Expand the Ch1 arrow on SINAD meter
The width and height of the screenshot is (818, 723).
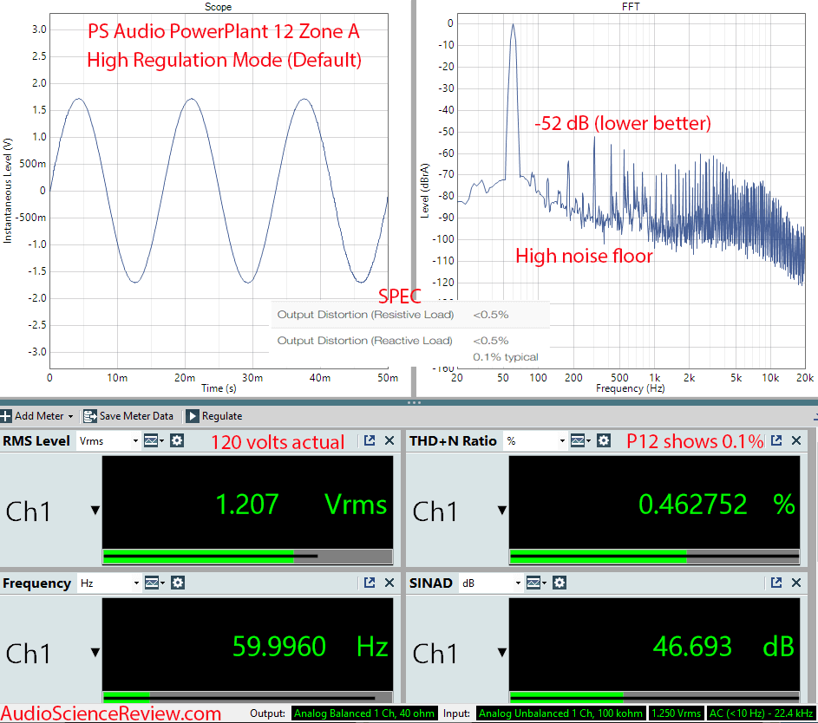(x=502, y=652)
